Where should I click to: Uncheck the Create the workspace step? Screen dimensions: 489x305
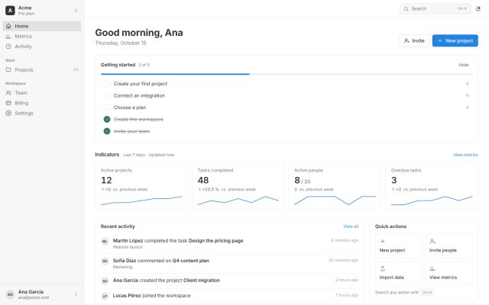tap(107, 119)
